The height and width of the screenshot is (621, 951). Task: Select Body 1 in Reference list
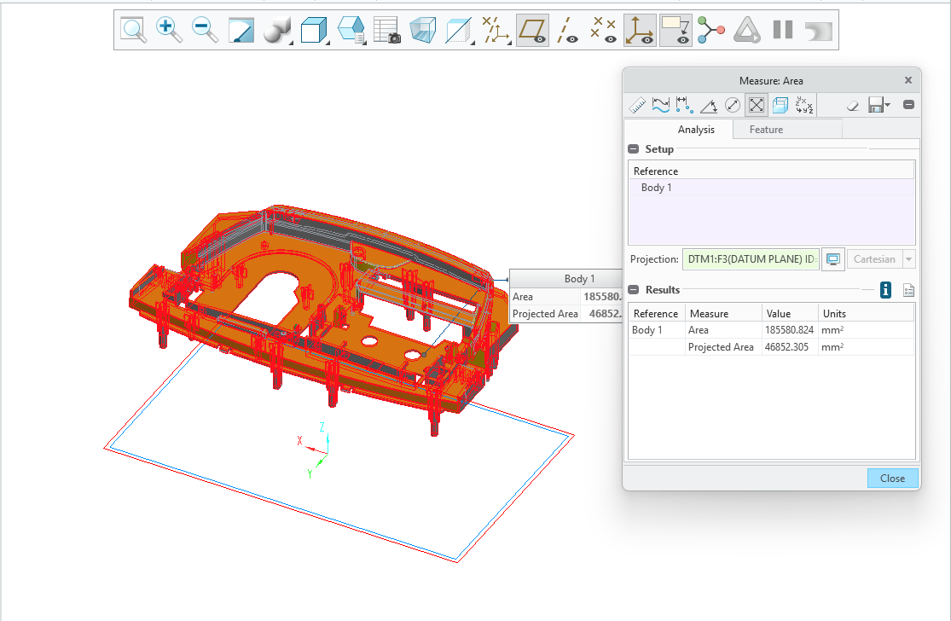click(x=657, y=188)
